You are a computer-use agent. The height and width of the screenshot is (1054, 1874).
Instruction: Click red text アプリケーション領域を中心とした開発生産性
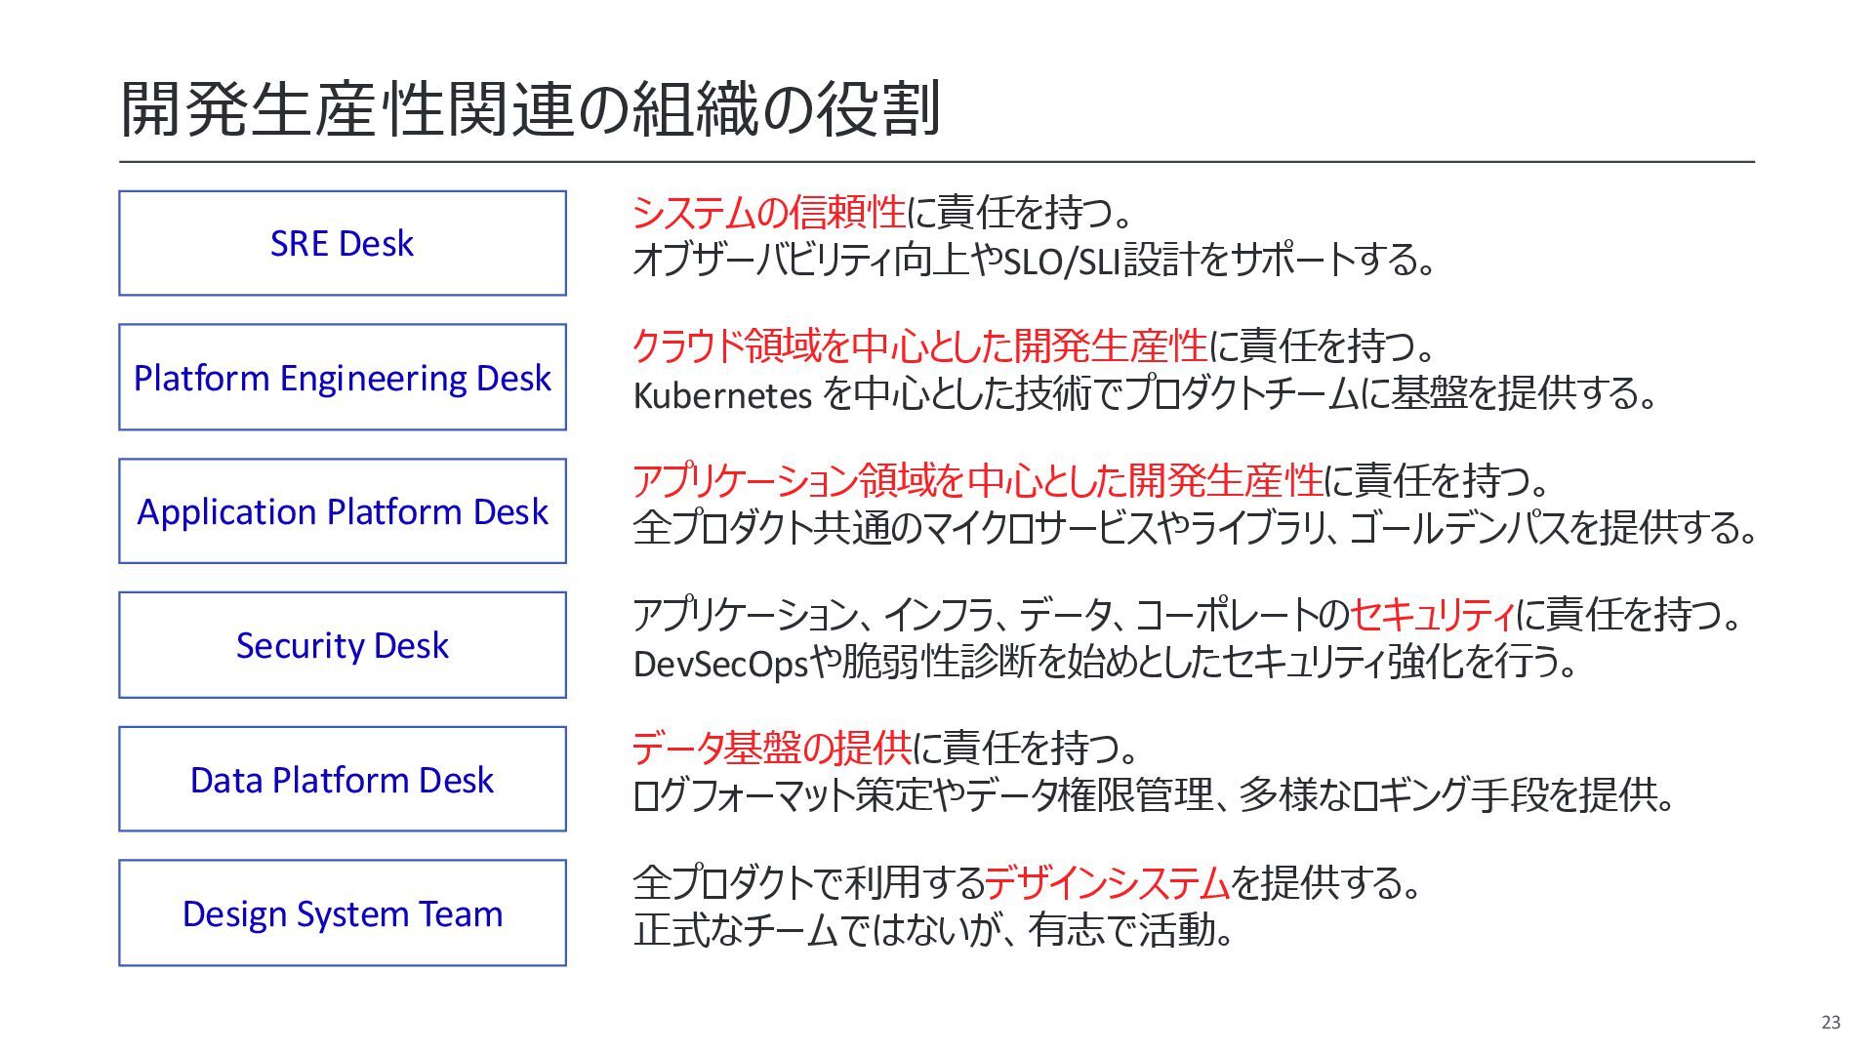pos(978,480)
